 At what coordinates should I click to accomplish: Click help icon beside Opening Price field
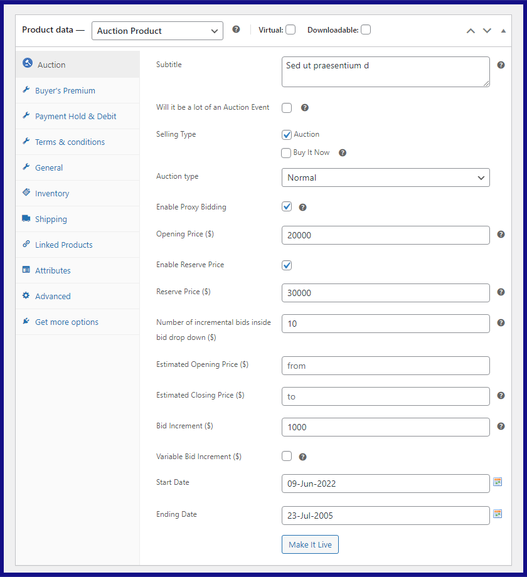[501, 235]
